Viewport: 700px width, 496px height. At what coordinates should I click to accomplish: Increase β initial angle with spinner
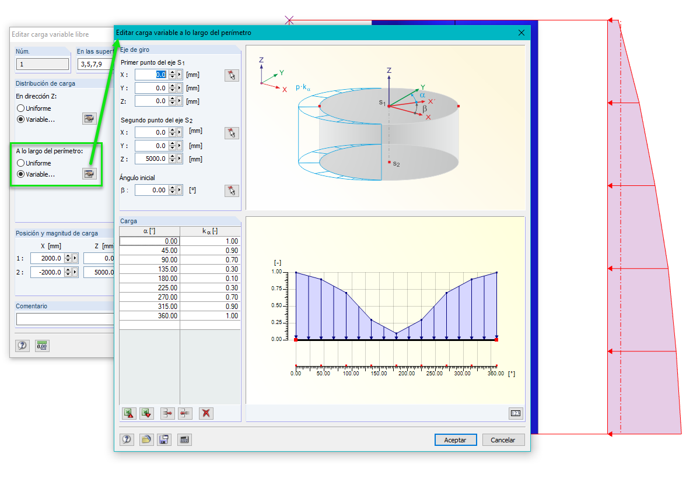172,188
